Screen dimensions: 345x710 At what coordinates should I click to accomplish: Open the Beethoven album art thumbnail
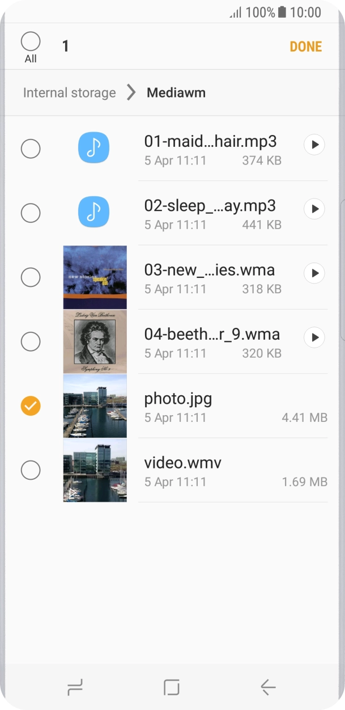click(x=95, y=341)
